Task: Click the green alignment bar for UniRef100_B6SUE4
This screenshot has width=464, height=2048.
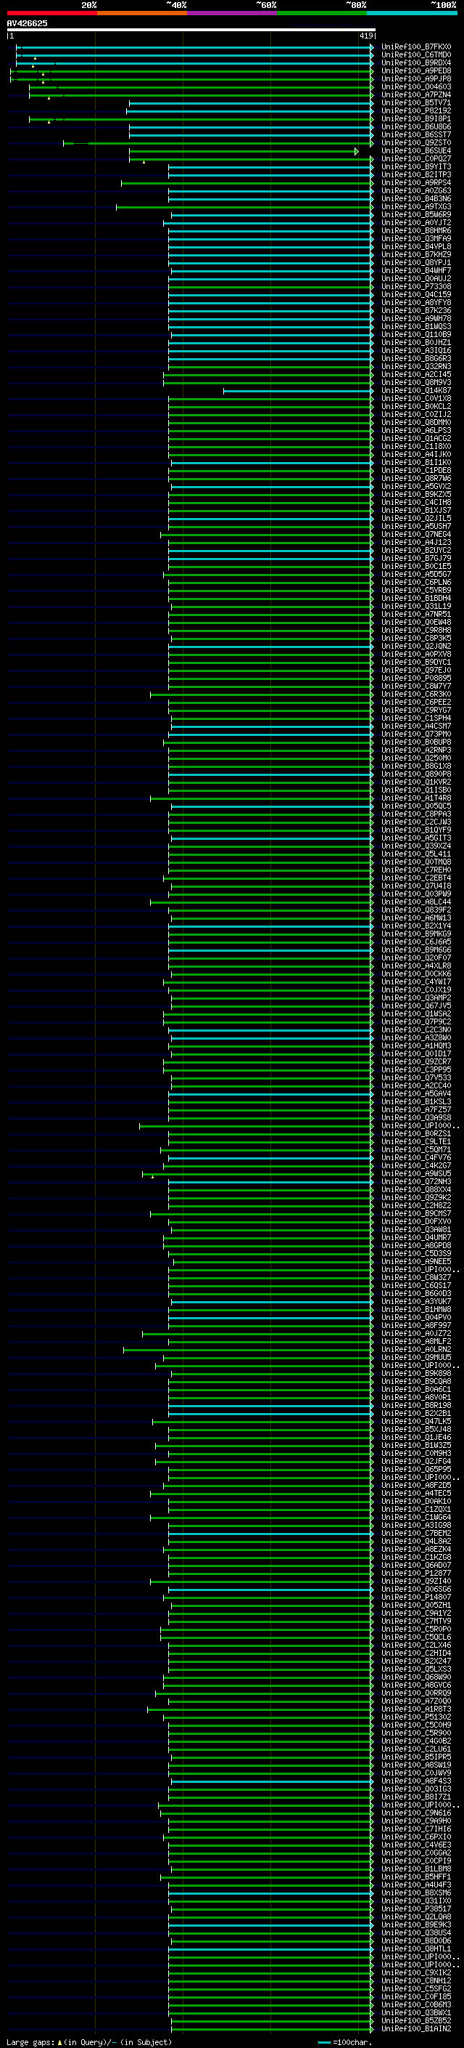Action: tap(244, 151)
